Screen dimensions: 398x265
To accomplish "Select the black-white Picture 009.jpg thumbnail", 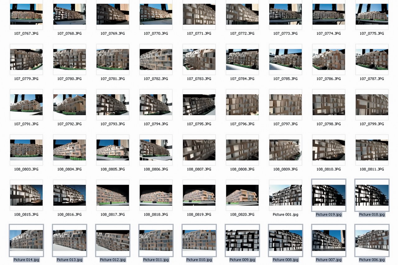I will (x=242, y=240).
